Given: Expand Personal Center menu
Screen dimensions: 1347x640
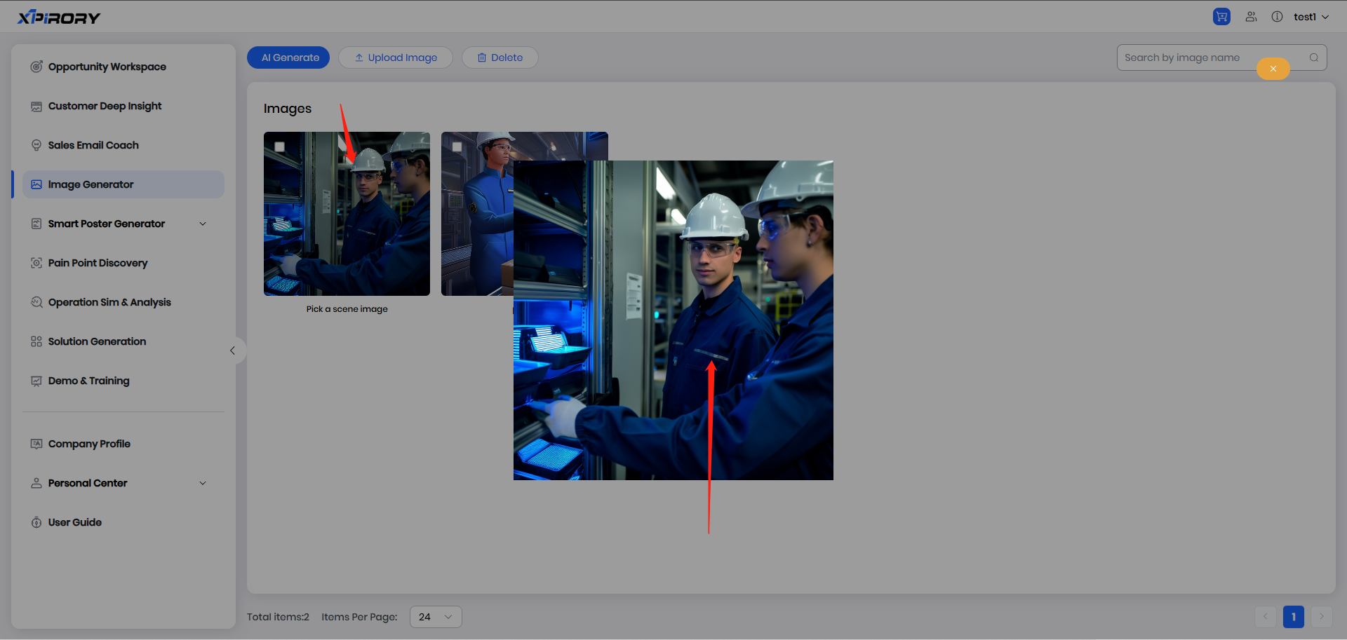Looking at the screenshot, I should pyautogui.click(x=203, y=483).
